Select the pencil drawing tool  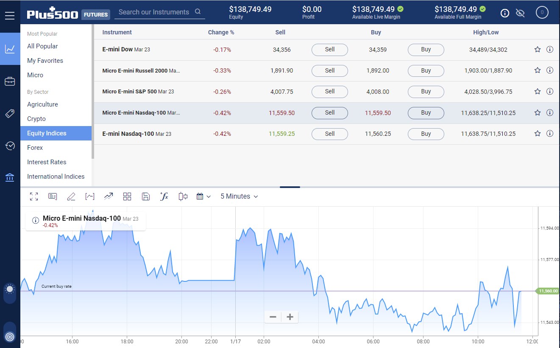(71, 196)
